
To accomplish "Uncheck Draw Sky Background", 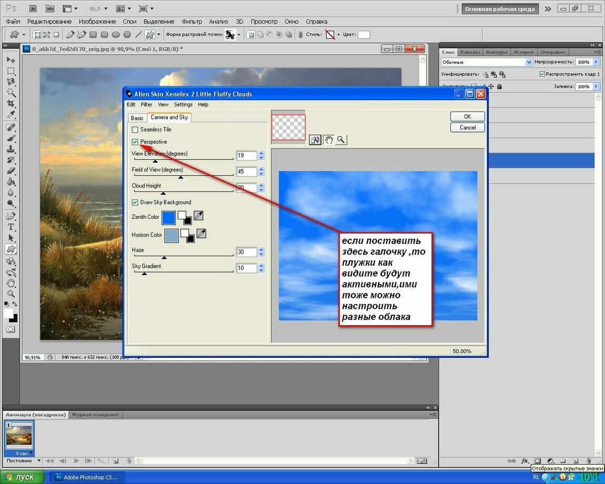I will [x=135, y=202].
